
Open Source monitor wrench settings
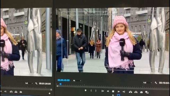coord(36,83)
